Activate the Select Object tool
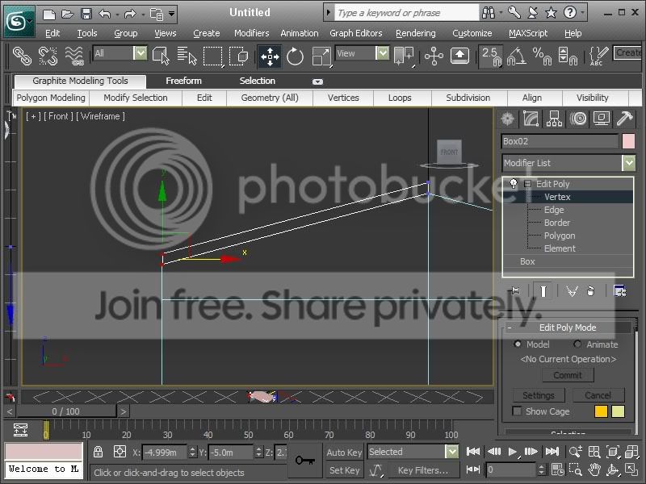The image size is (646, 484). [x=161, y=56]
